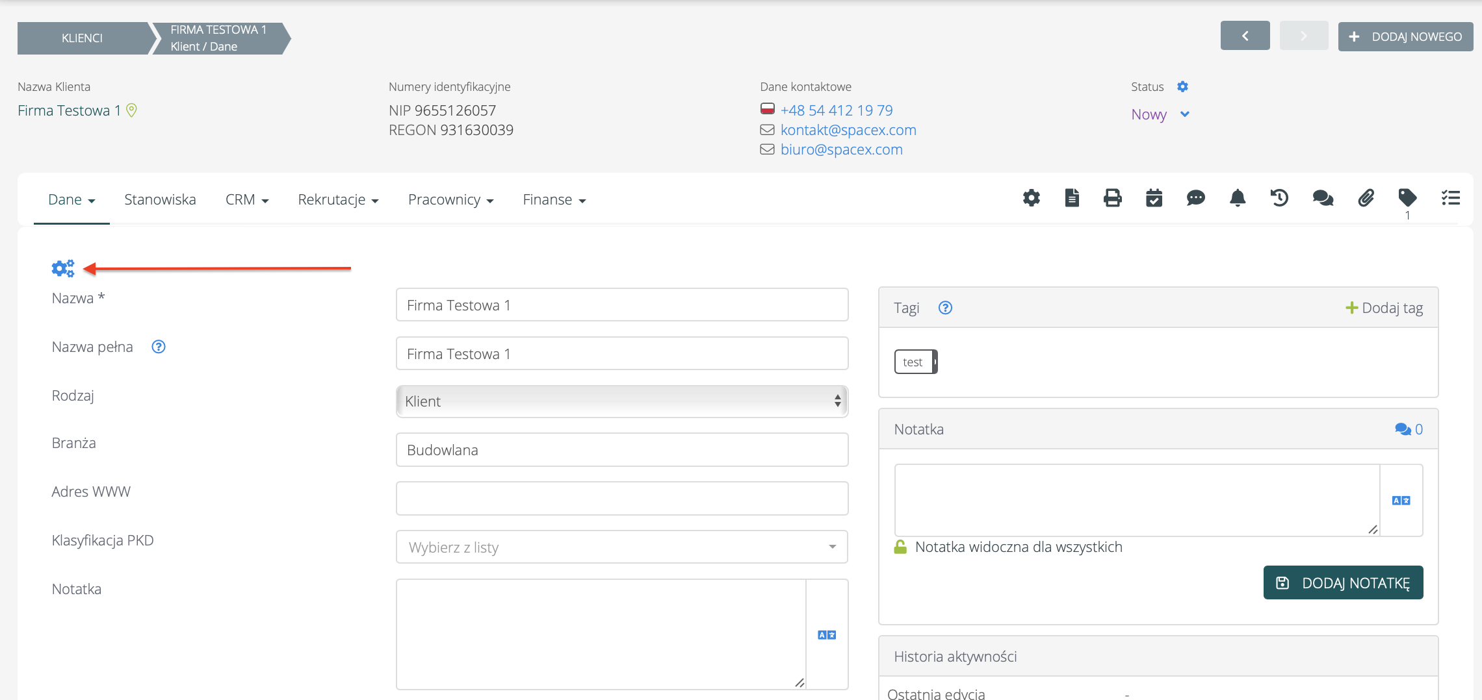This screenshot has width=1482, height=700.
Task: Open the Rodzaj Klient select box
Action: click(621, 401)
